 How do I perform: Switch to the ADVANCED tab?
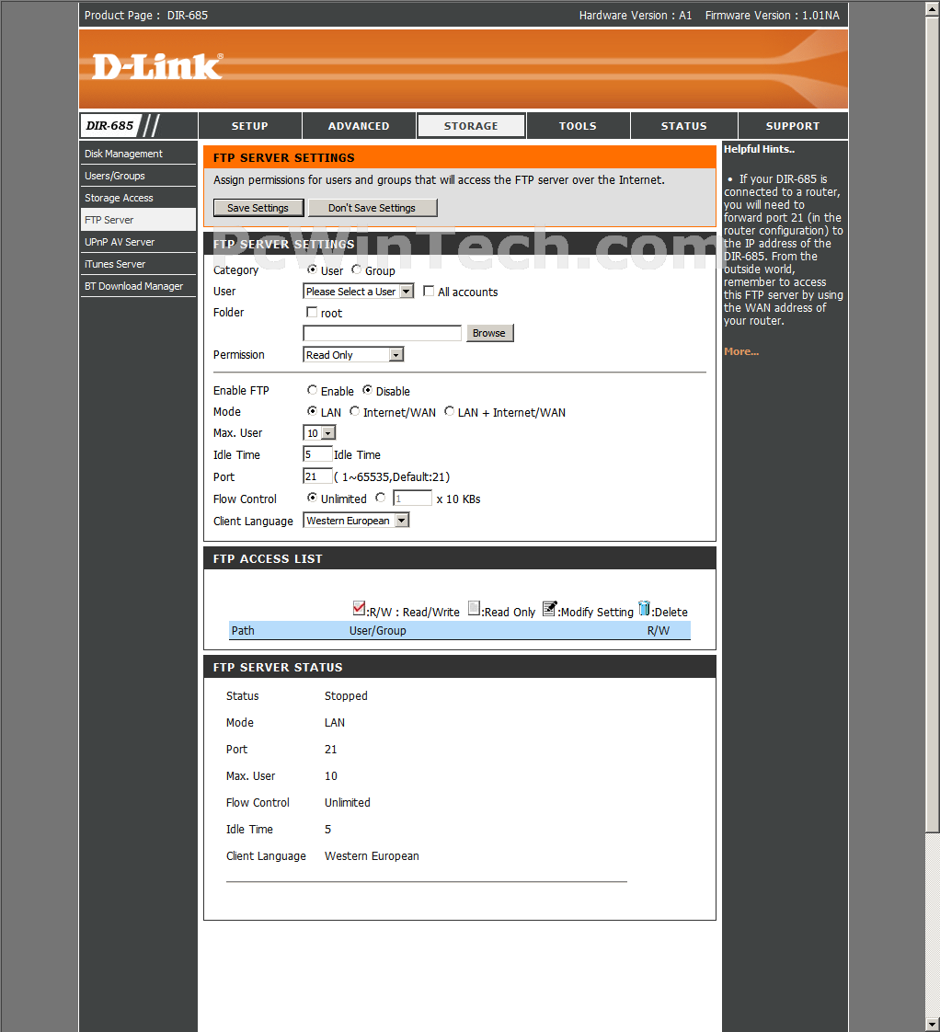359,126
